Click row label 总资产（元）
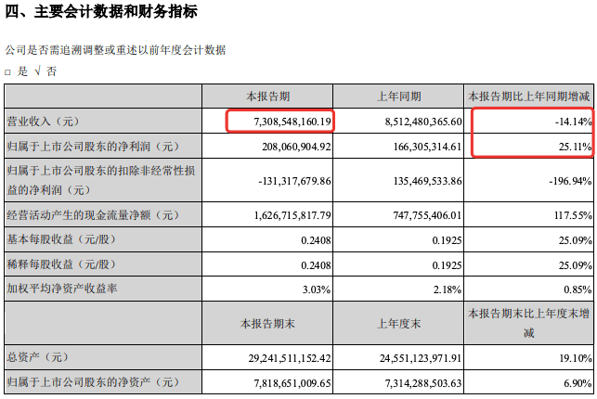The image size is (597, 399). (x=38, y=357)
